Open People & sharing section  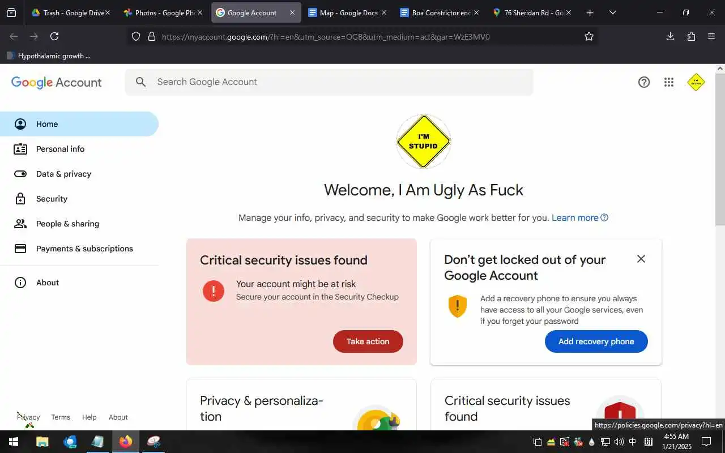[x=79, y=224]
